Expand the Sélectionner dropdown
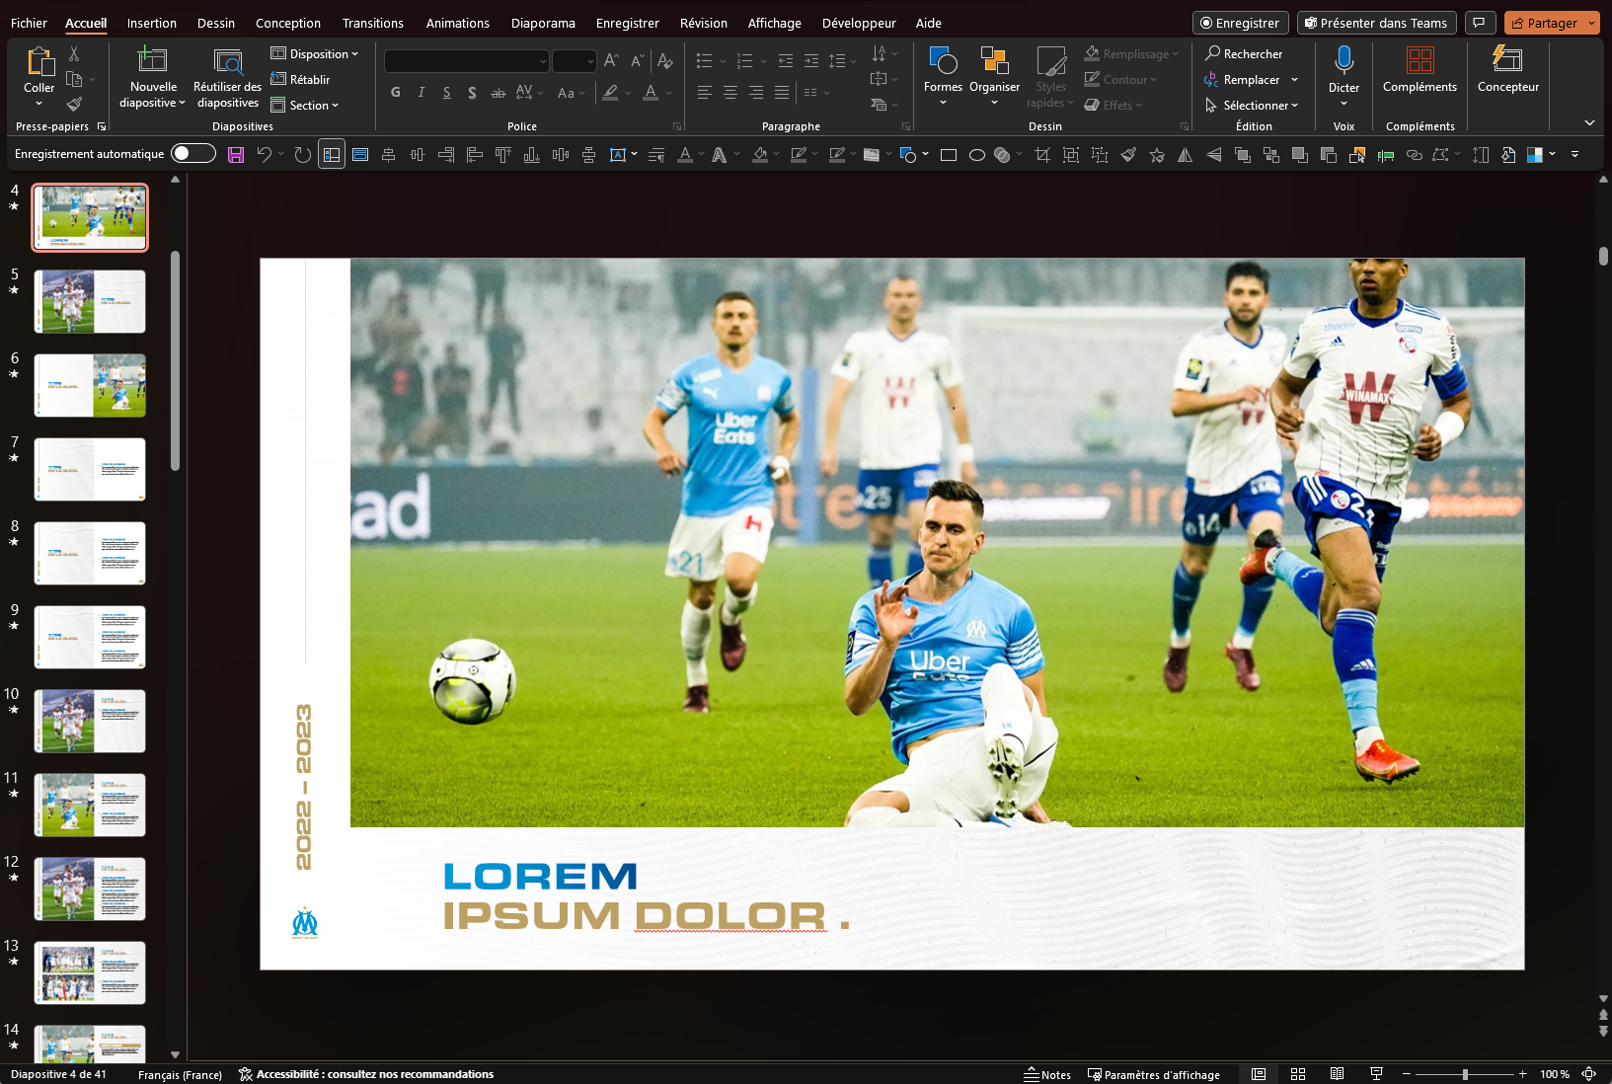This screenshot has height=1084, width=1612. pos(1252,105)
